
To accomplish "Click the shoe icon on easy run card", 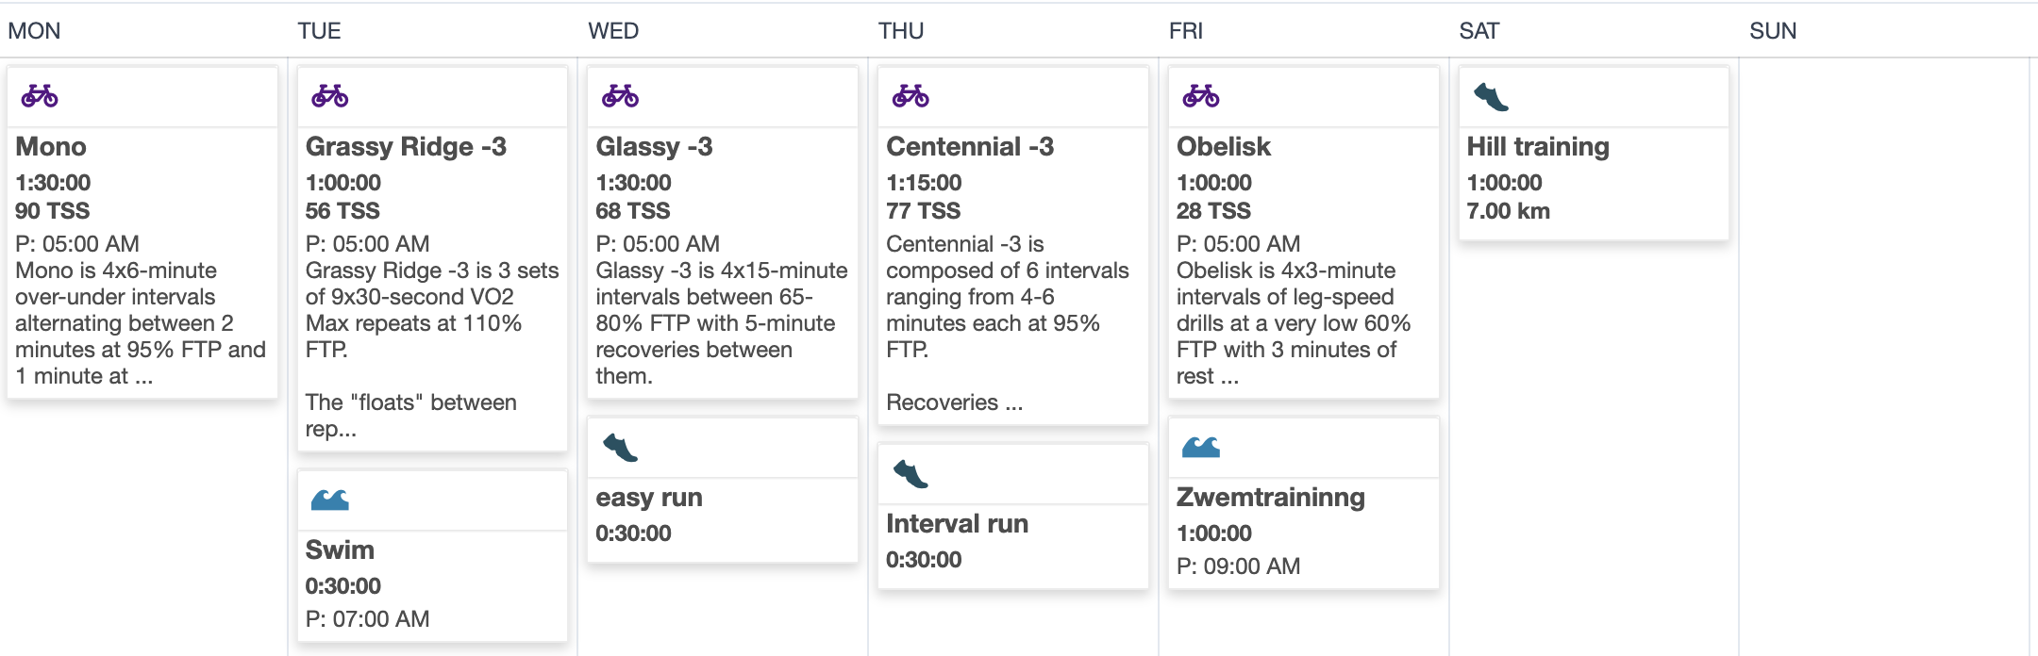I will [x=620, y=447].
